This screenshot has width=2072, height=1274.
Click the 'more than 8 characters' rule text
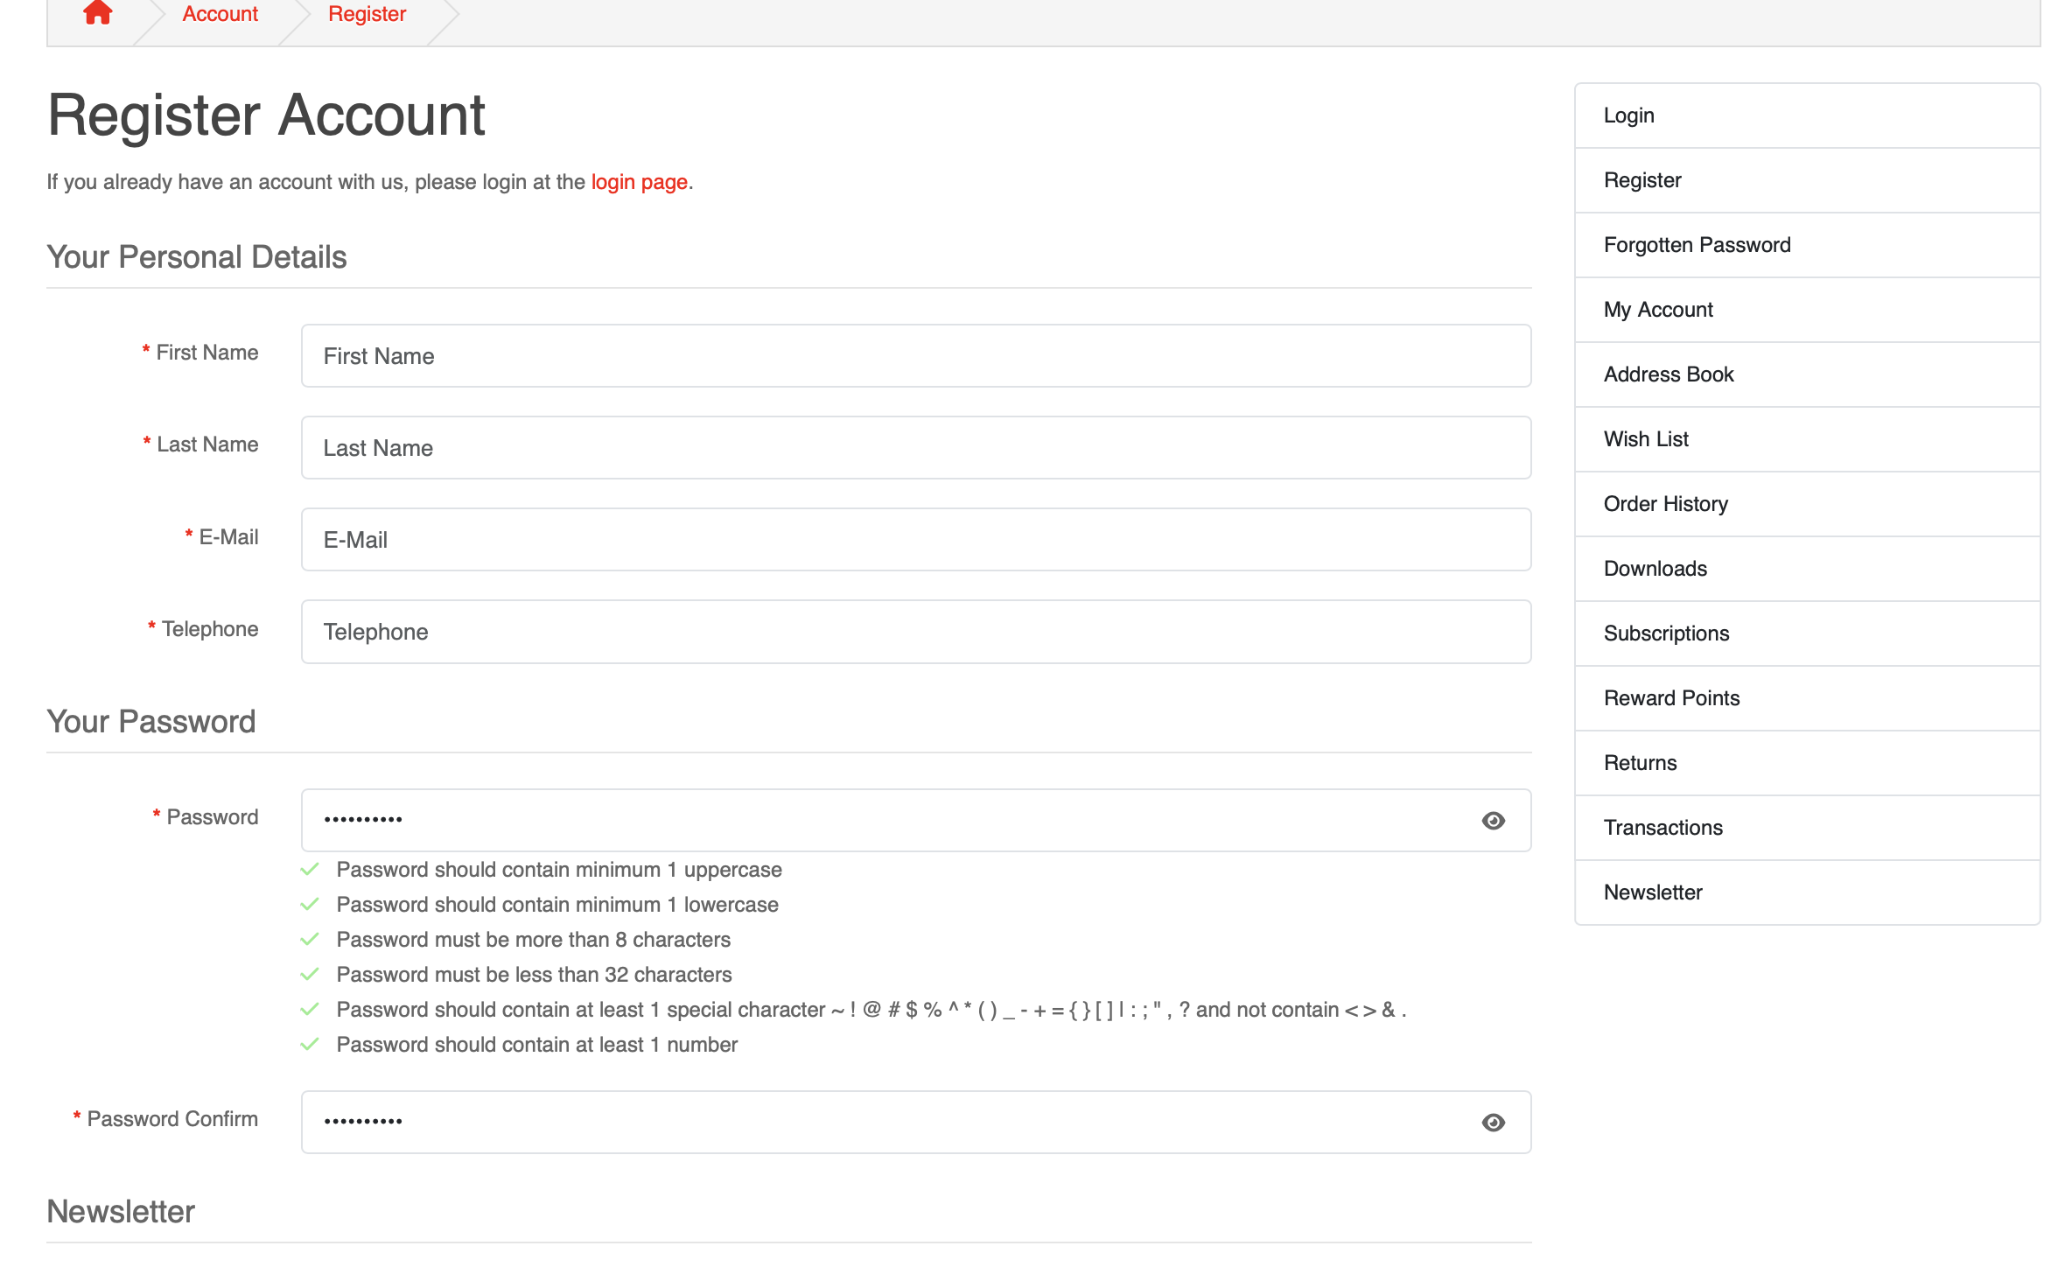click(534, 940)
